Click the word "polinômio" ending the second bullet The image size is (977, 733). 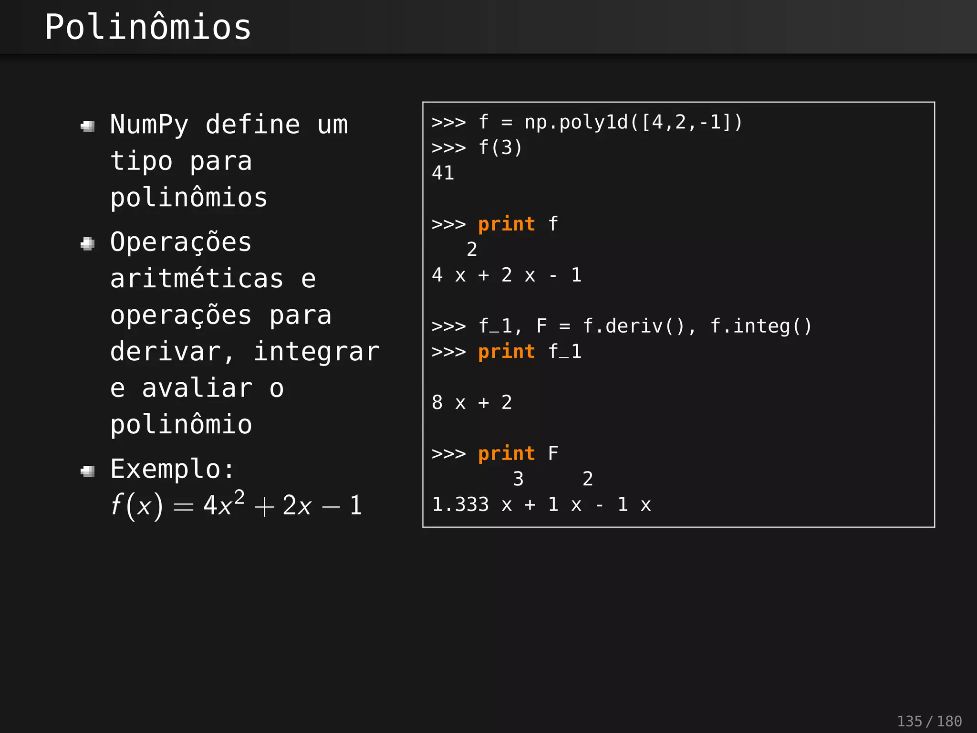coord(181,425)
